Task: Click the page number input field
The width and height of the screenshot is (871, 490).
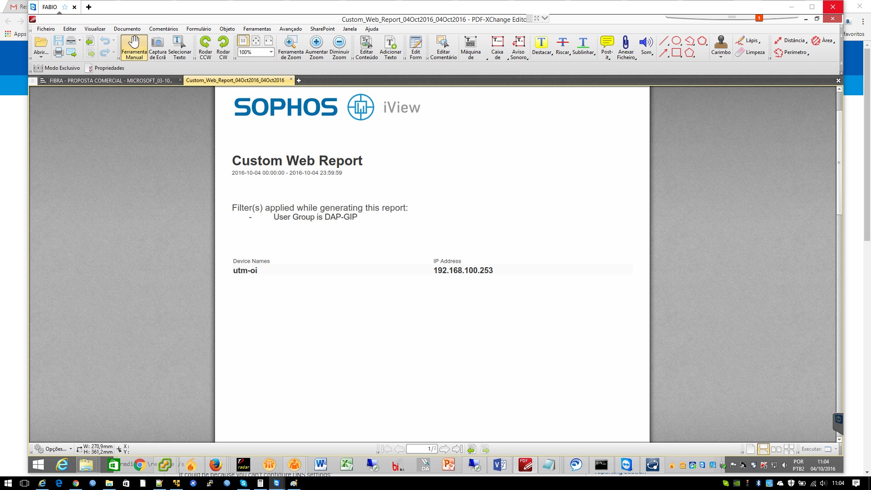Action: click(x=421, y=449)
